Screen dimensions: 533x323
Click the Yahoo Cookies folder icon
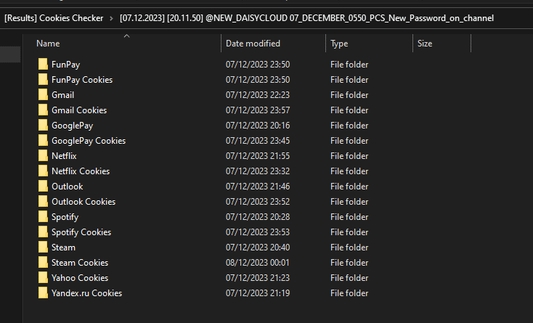[43, 278]
